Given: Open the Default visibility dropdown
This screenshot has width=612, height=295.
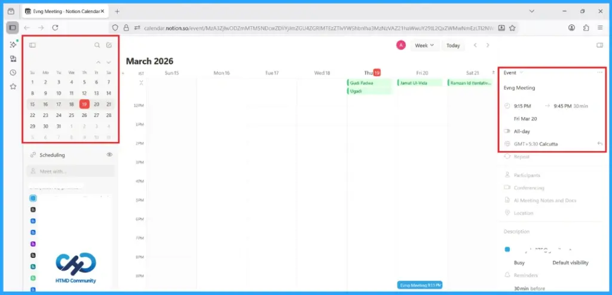Looking at the screenshot, I should [570, 263].
